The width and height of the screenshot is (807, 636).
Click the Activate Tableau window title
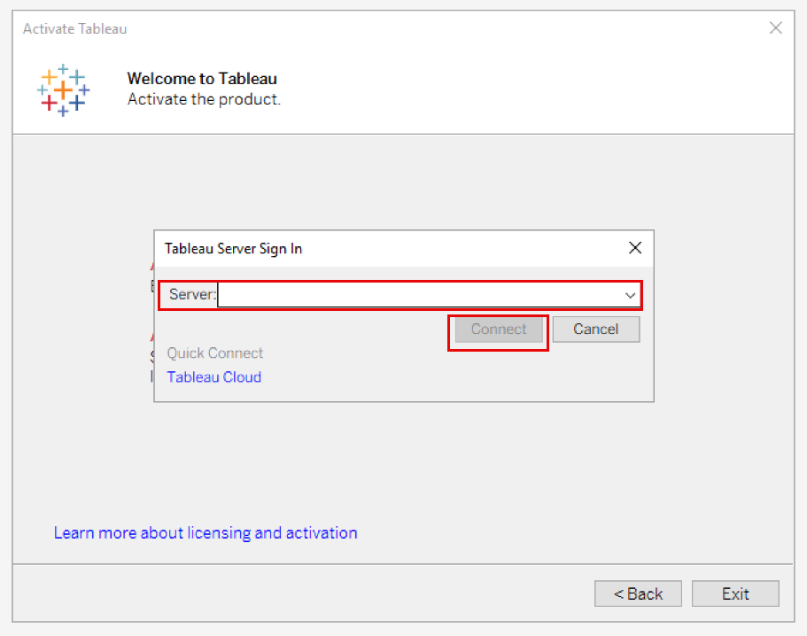pyautogui.click(x=74, y=29)
